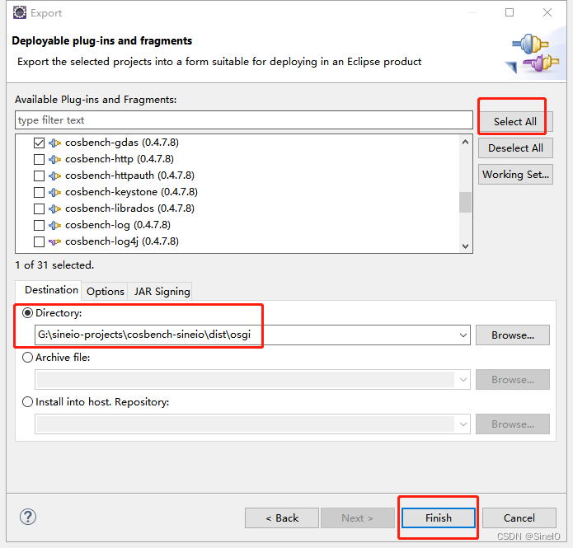This screenshot has height=548, width=573.
Task: Click the cosbench-keystone plug-in icon
Action: [55, 192]
